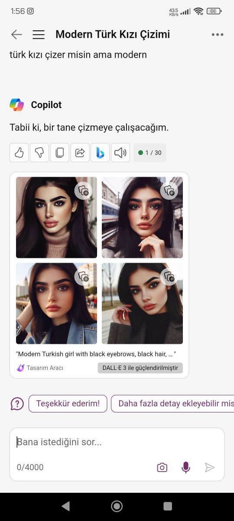Screen dimensions: 234x521
Task: Tap the user message about türk kızı
Action: pos(78,55)
